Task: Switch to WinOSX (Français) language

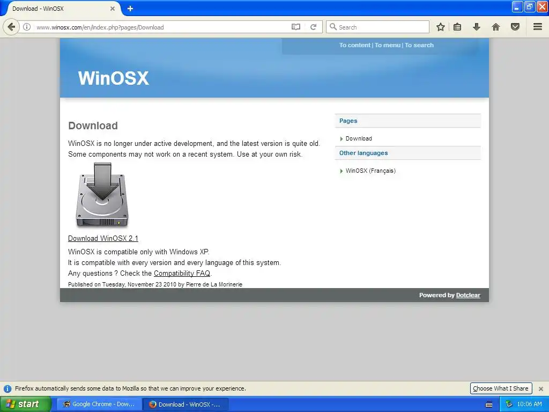Action: click(370, 171)
